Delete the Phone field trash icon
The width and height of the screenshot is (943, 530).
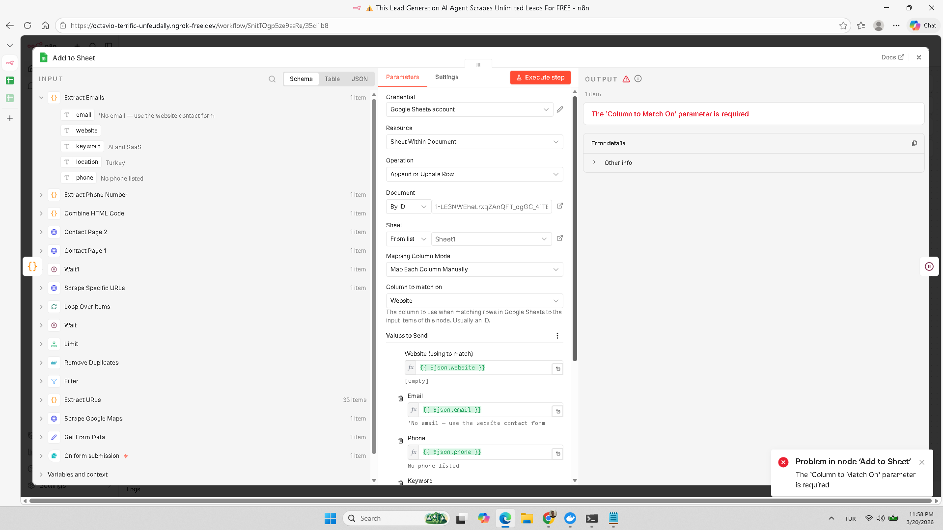click(x=401, y=441)
